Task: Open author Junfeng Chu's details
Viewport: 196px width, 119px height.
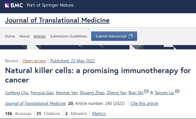Action: 17,93
